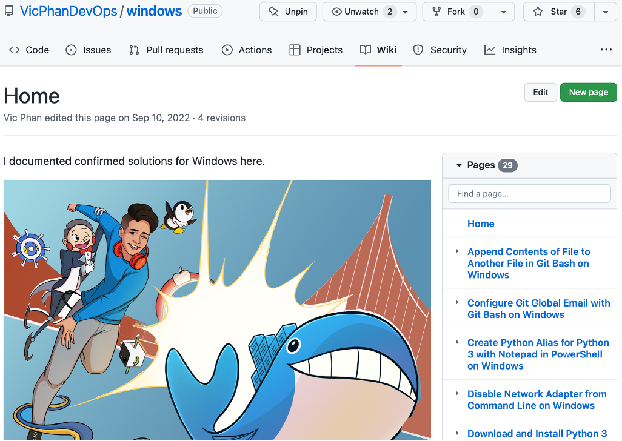Open Append Contents of File page

(529, 263)
